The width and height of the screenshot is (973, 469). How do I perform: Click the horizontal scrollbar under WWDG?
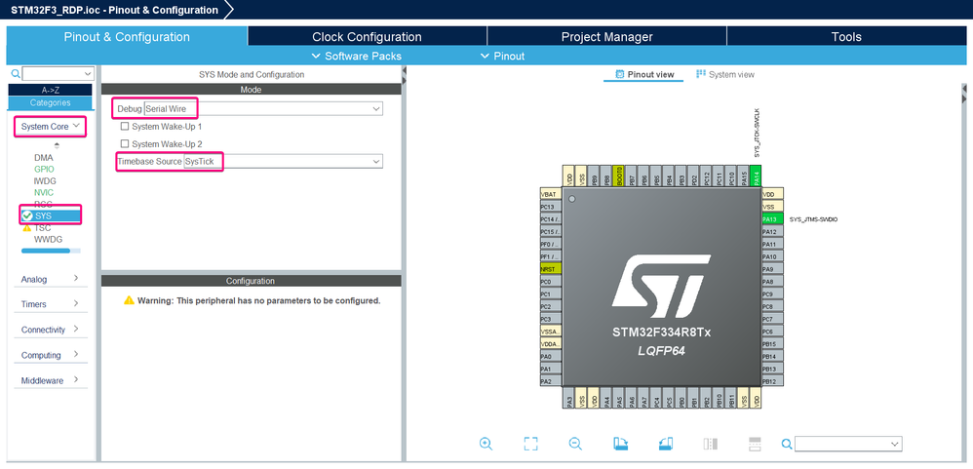[51, 251]
